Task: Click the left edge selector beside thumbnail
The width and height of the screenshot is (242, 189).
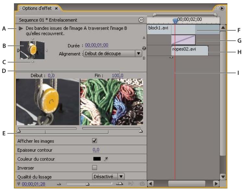Action: point(18,50)
